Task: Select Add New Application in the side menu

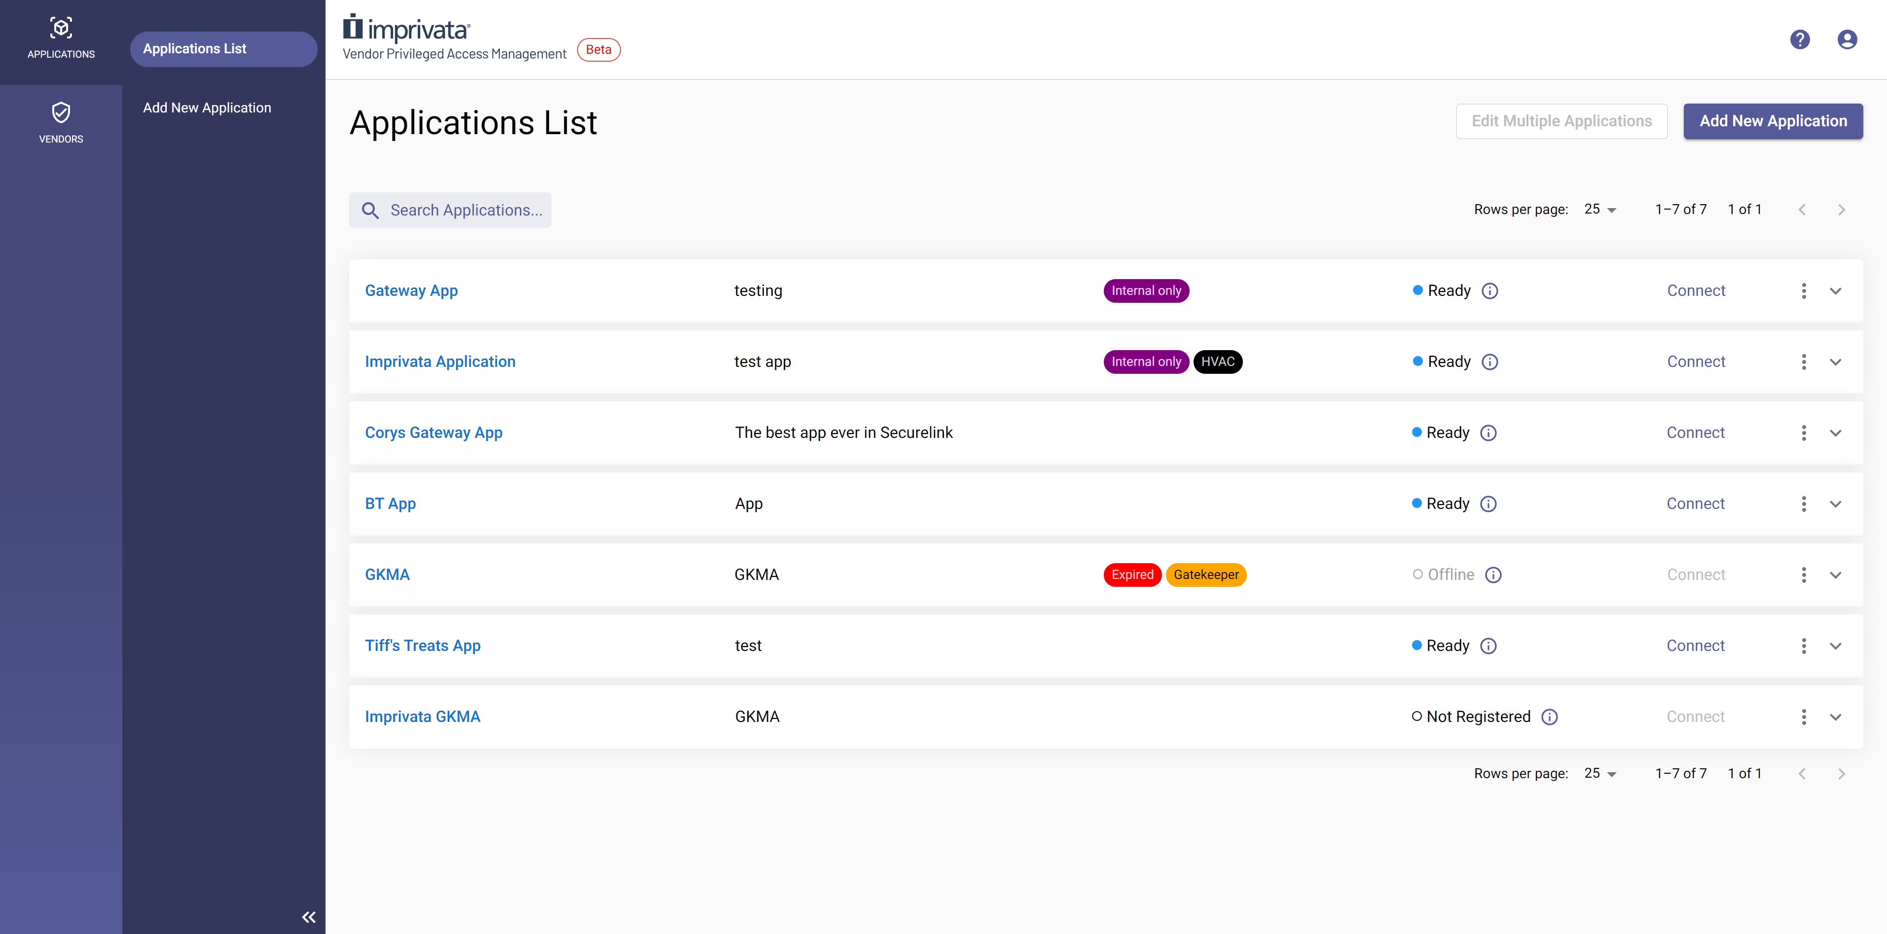Action: click(x=207, y=108)
